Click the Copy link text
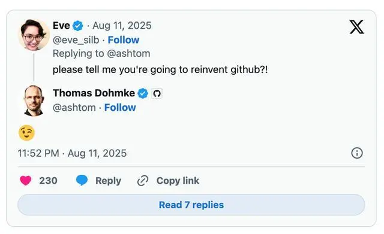This screenshot has width=384, height=234. [x=178, y=181]
